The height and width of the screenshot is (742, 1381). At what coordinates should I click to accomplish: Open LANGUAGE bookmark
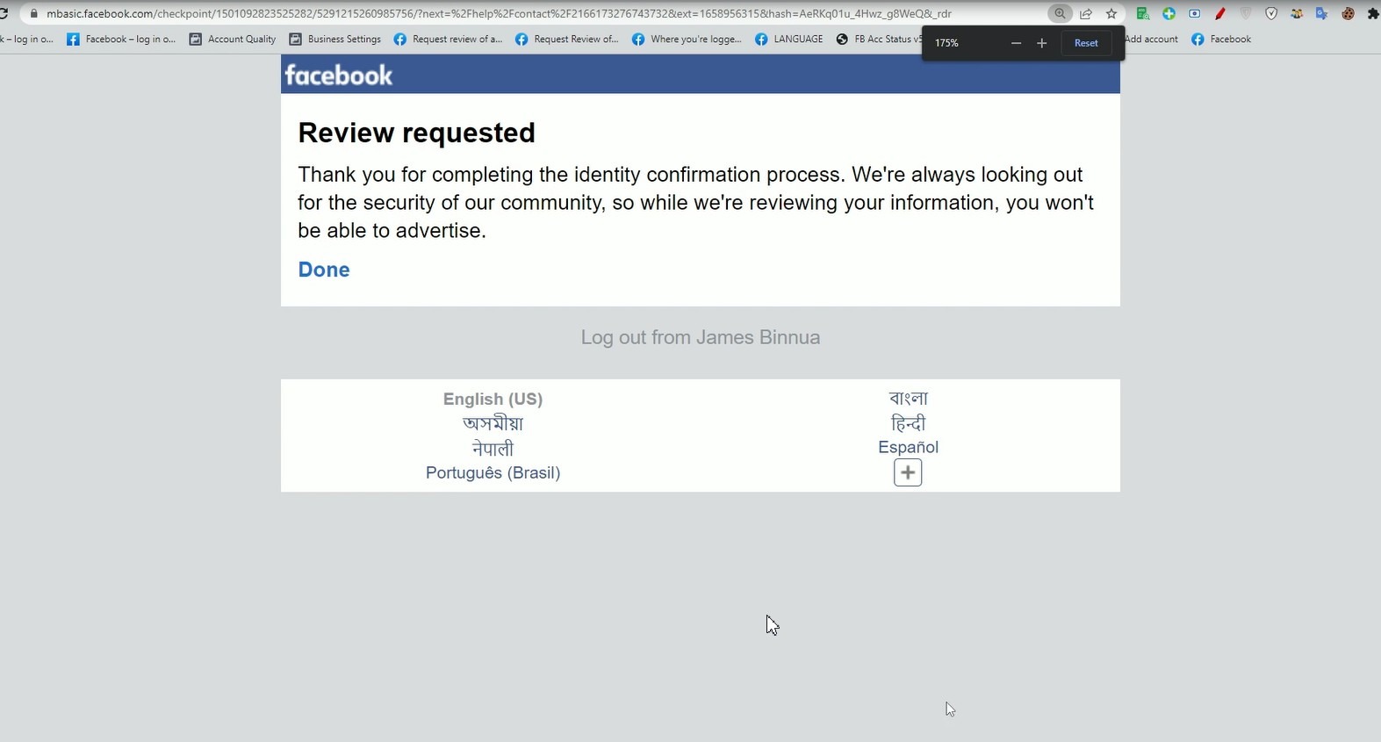point(789,40)
